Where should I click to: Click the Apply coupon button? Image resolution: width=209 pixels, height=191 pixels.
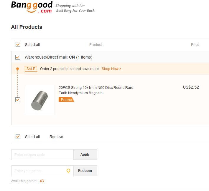85,155
